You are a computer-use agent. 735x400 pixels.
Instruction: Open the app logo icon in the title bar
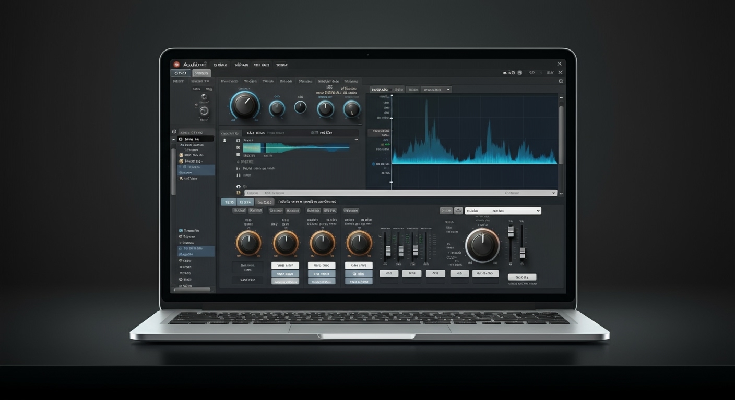click(177, 63)
